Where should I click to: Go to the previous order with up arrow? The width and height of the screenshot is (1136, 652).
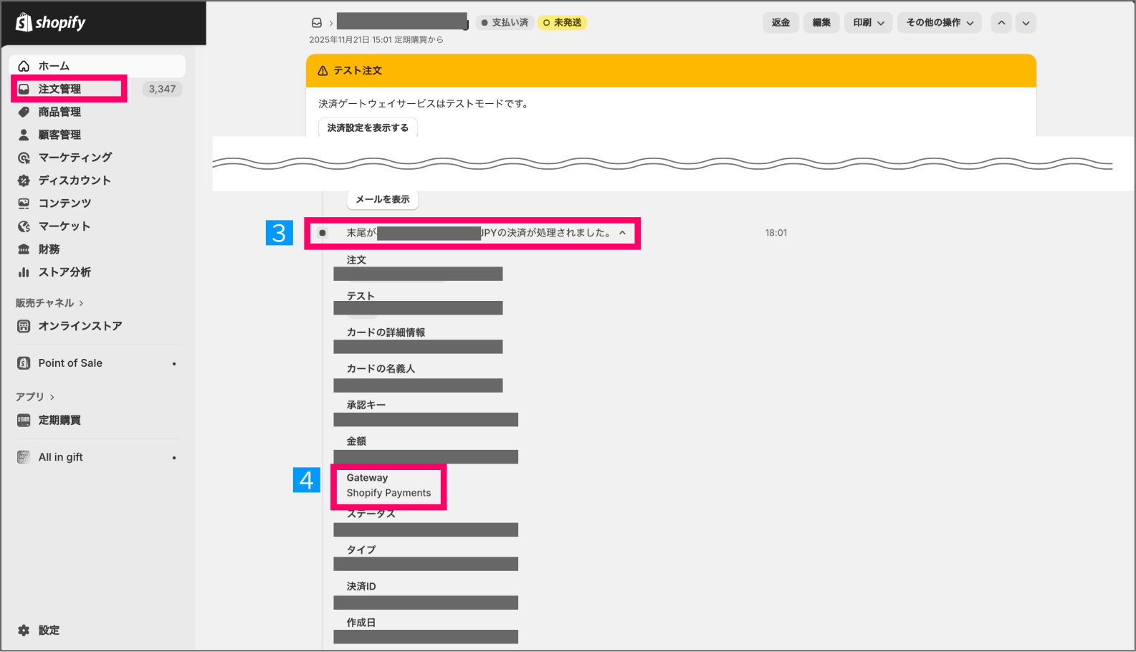(x=1001, y=23)
